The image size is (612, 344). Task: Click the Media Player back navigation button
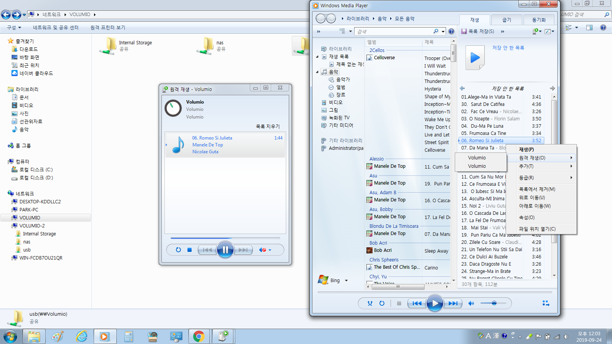click(321, 18)
